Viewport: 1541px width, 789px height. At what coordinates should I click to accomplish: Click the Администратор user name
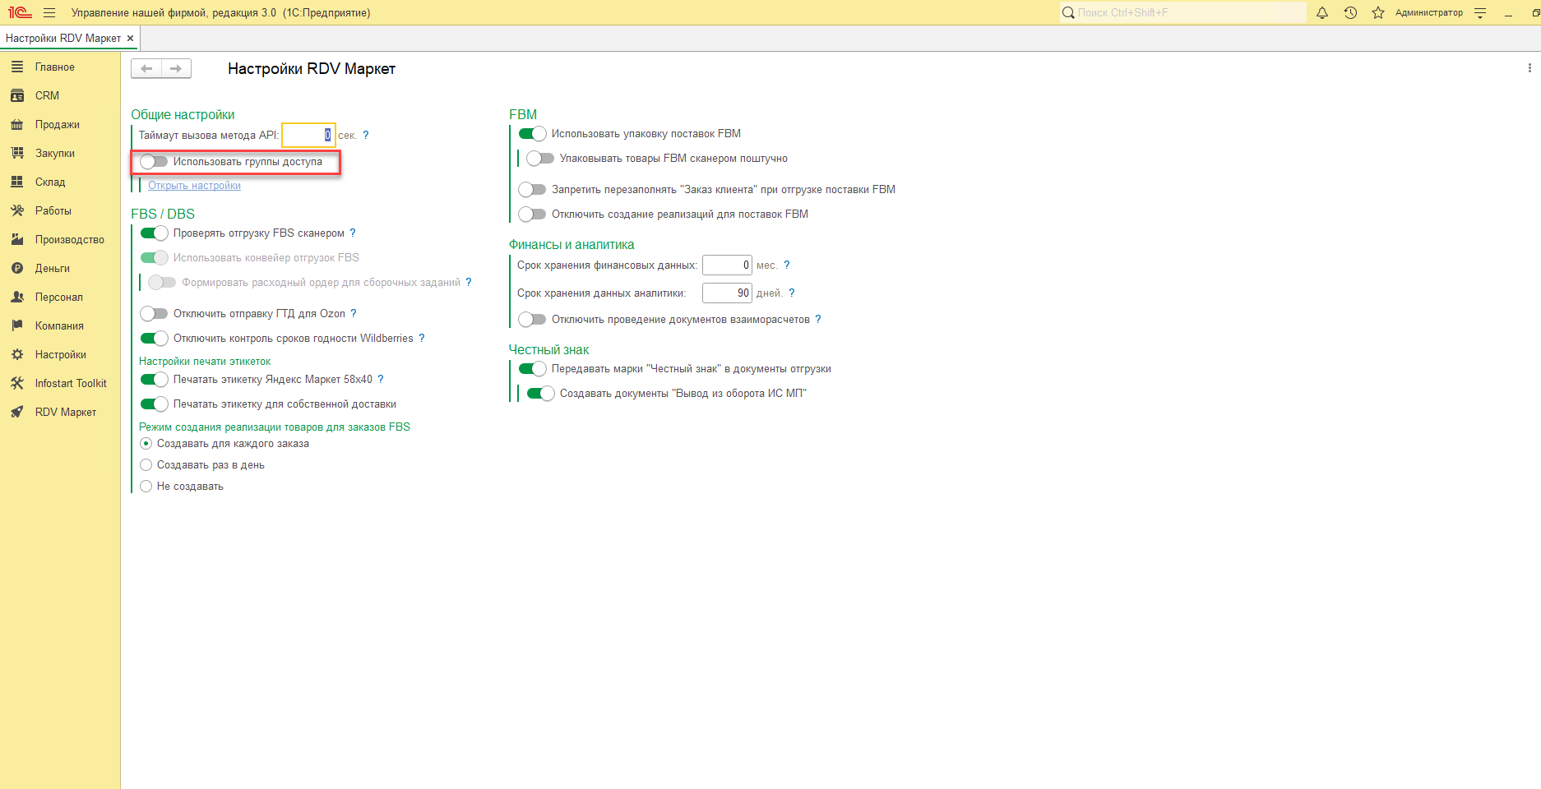pos(1429,12)
